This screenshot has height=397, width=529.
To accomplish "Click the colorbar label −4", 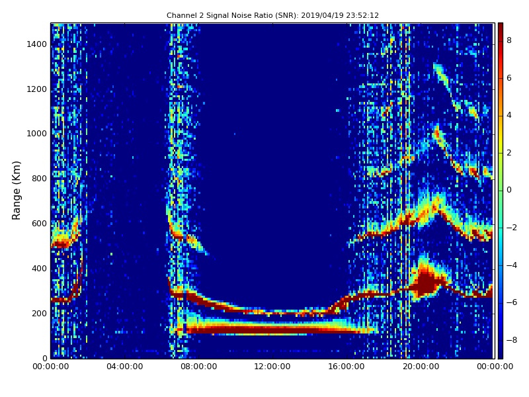I will (512, 265).
